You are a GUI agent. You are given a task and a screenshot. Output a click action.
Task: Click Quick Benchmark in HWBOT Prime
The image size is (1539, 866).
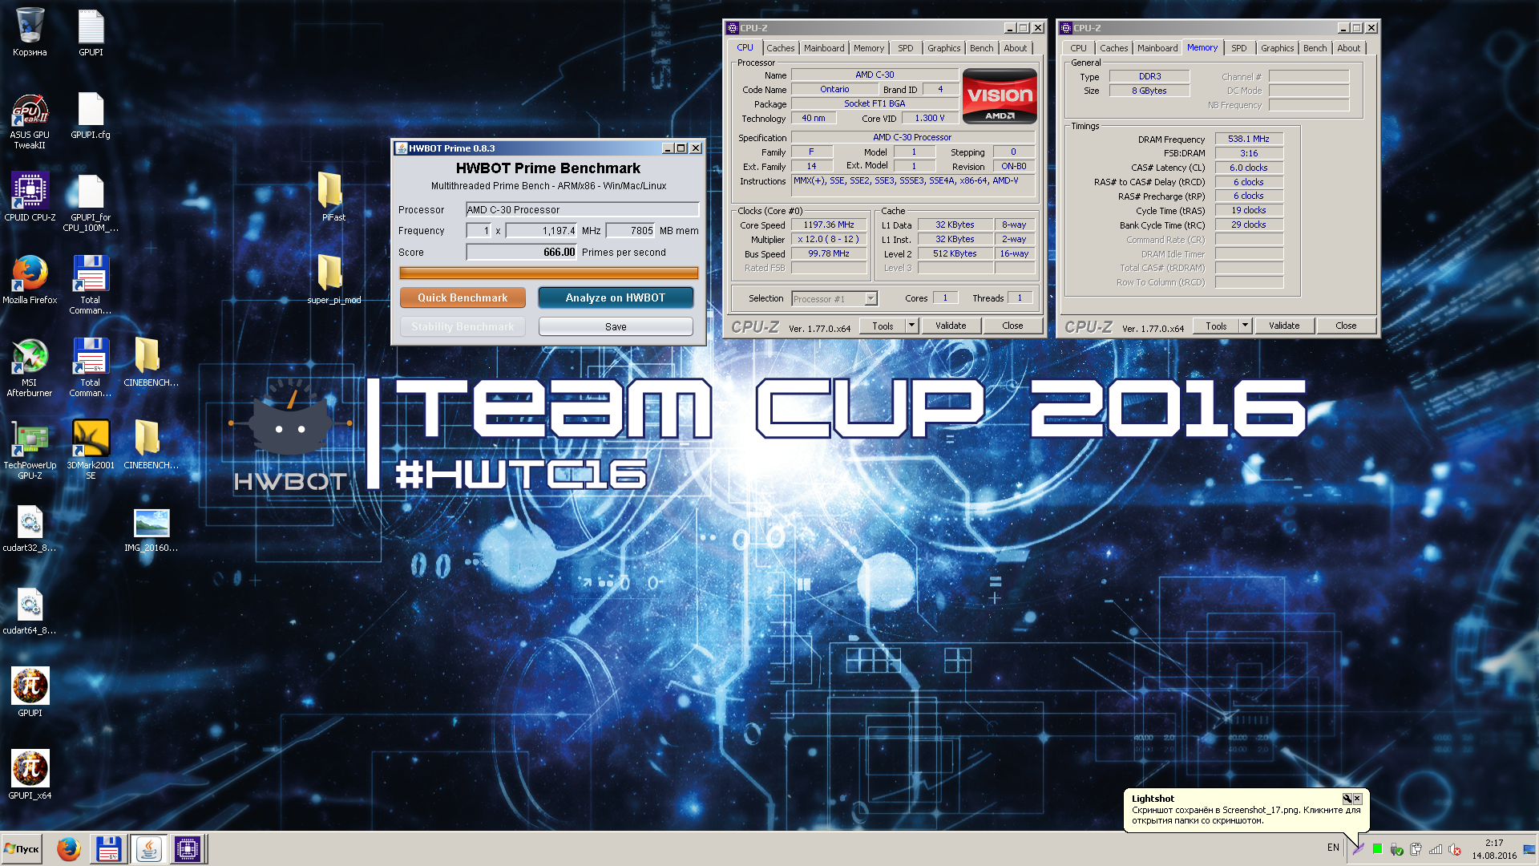(463, 297)
